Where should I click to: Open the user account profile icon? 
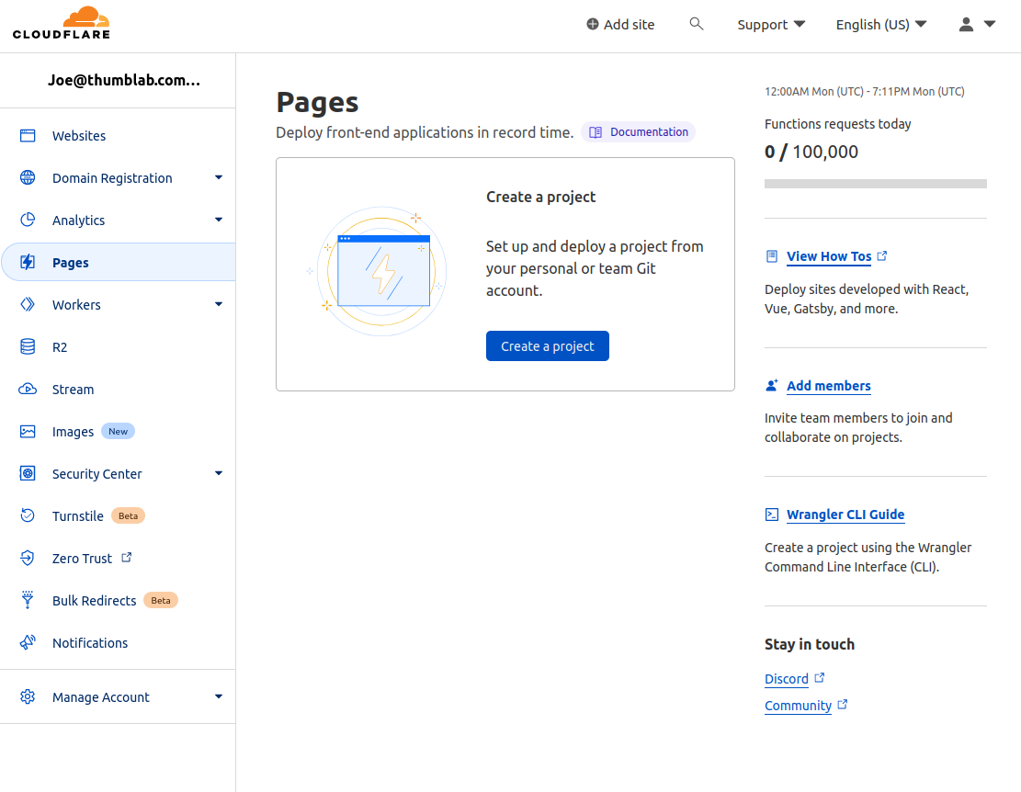pos(966,24)
